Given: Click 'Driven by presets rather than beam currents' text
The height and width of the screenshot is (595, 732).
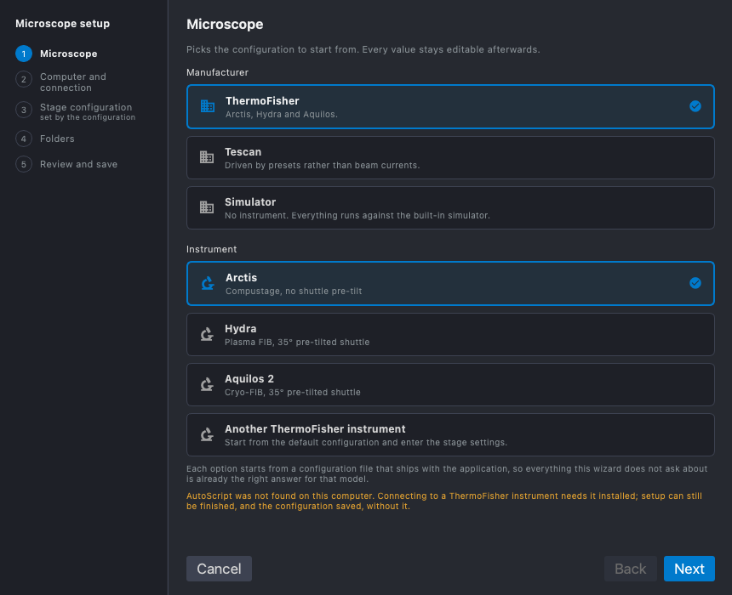Looking at the screenshot, I should coord(322,165).
